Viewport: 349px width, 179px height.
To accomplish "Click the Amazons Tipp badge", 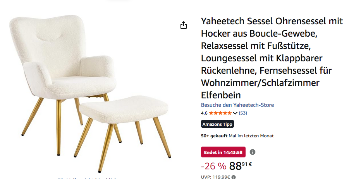I will (x=217, y=124).
